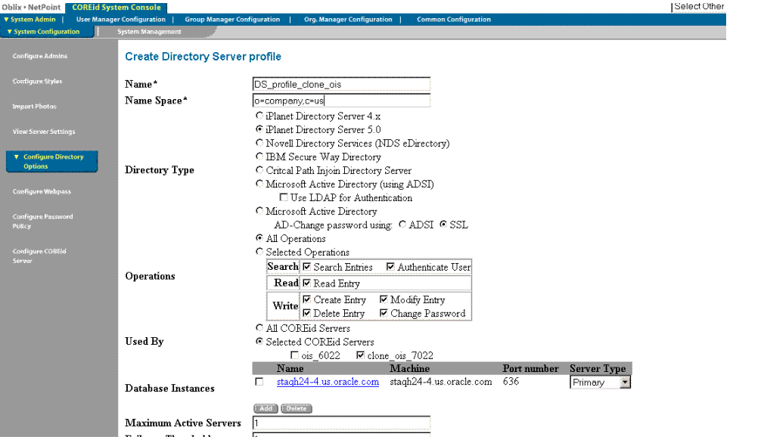The width and height of the screenshot is (764, 443).
Task: Check the staqh24-4 database instance row
Action: [259, 383]
